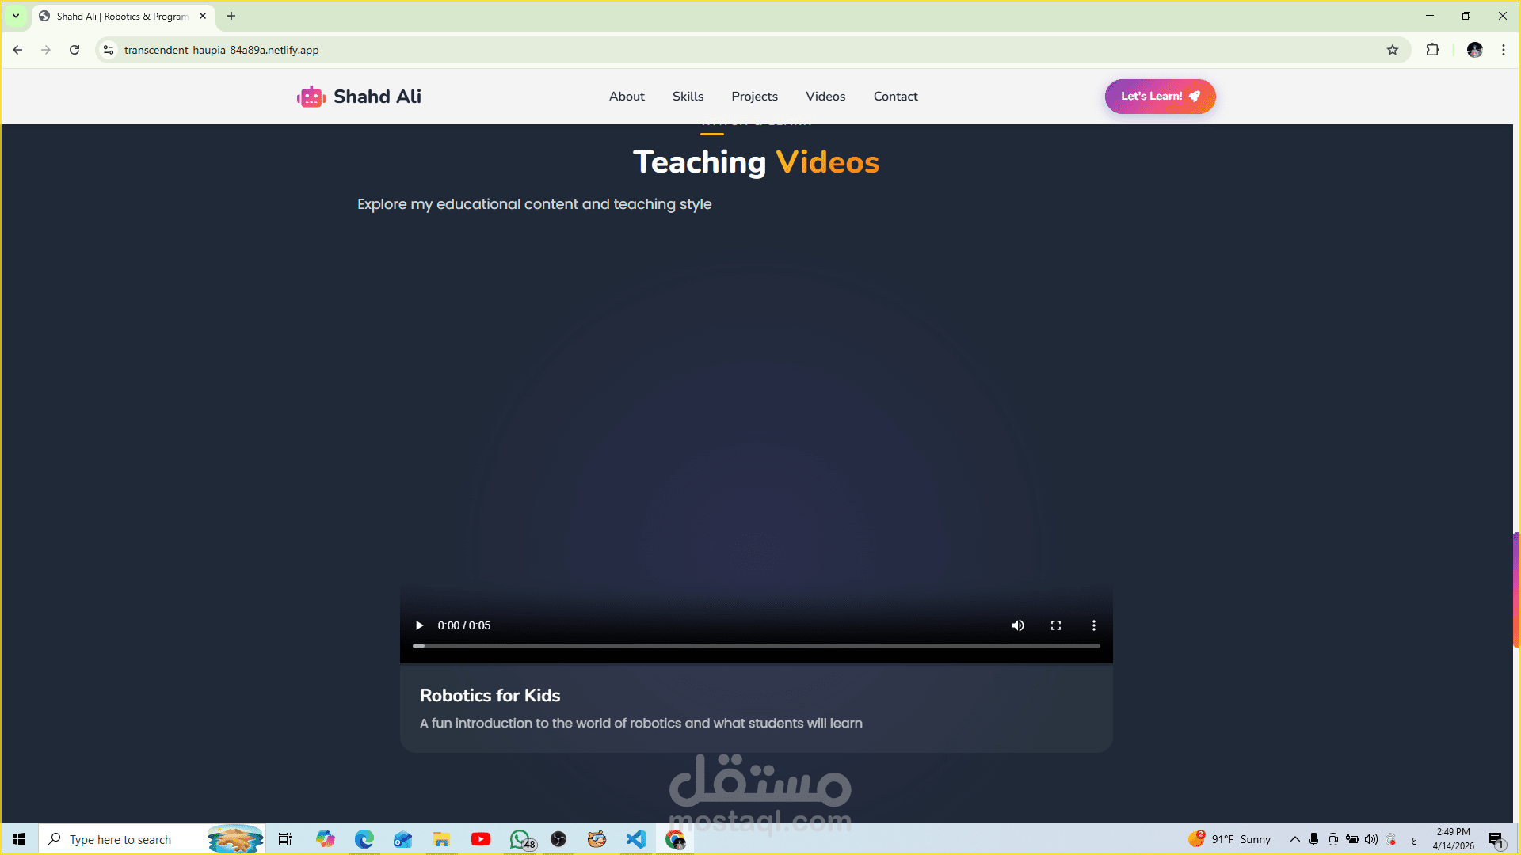Go forward in browser history
Image resolution: width=1521 pixels, height=855 pixels.
pyautogui.click(x=46, y=50)
